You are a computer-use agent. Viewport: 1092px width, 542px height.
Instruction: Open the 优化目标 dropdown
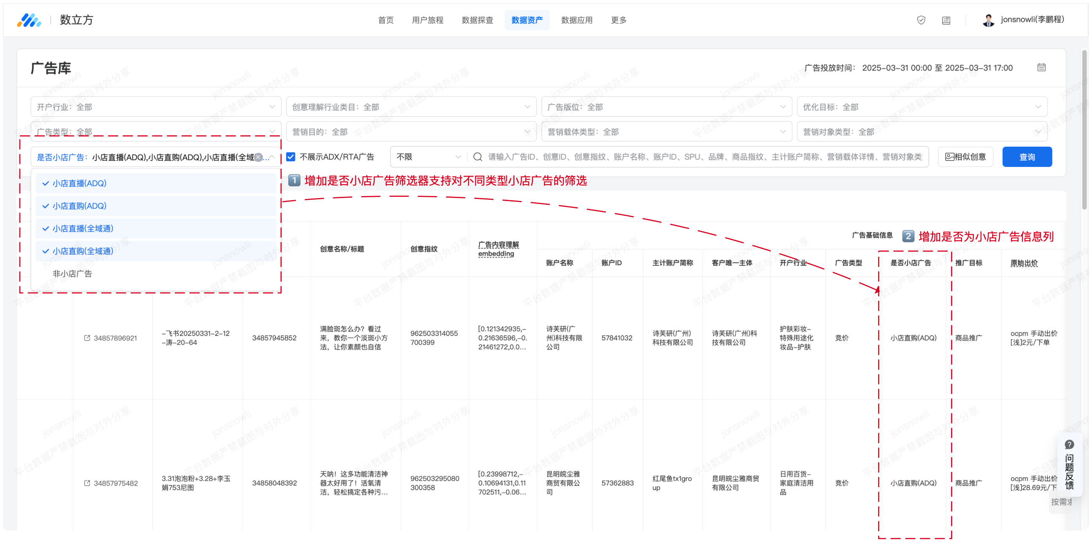(922, 107)
